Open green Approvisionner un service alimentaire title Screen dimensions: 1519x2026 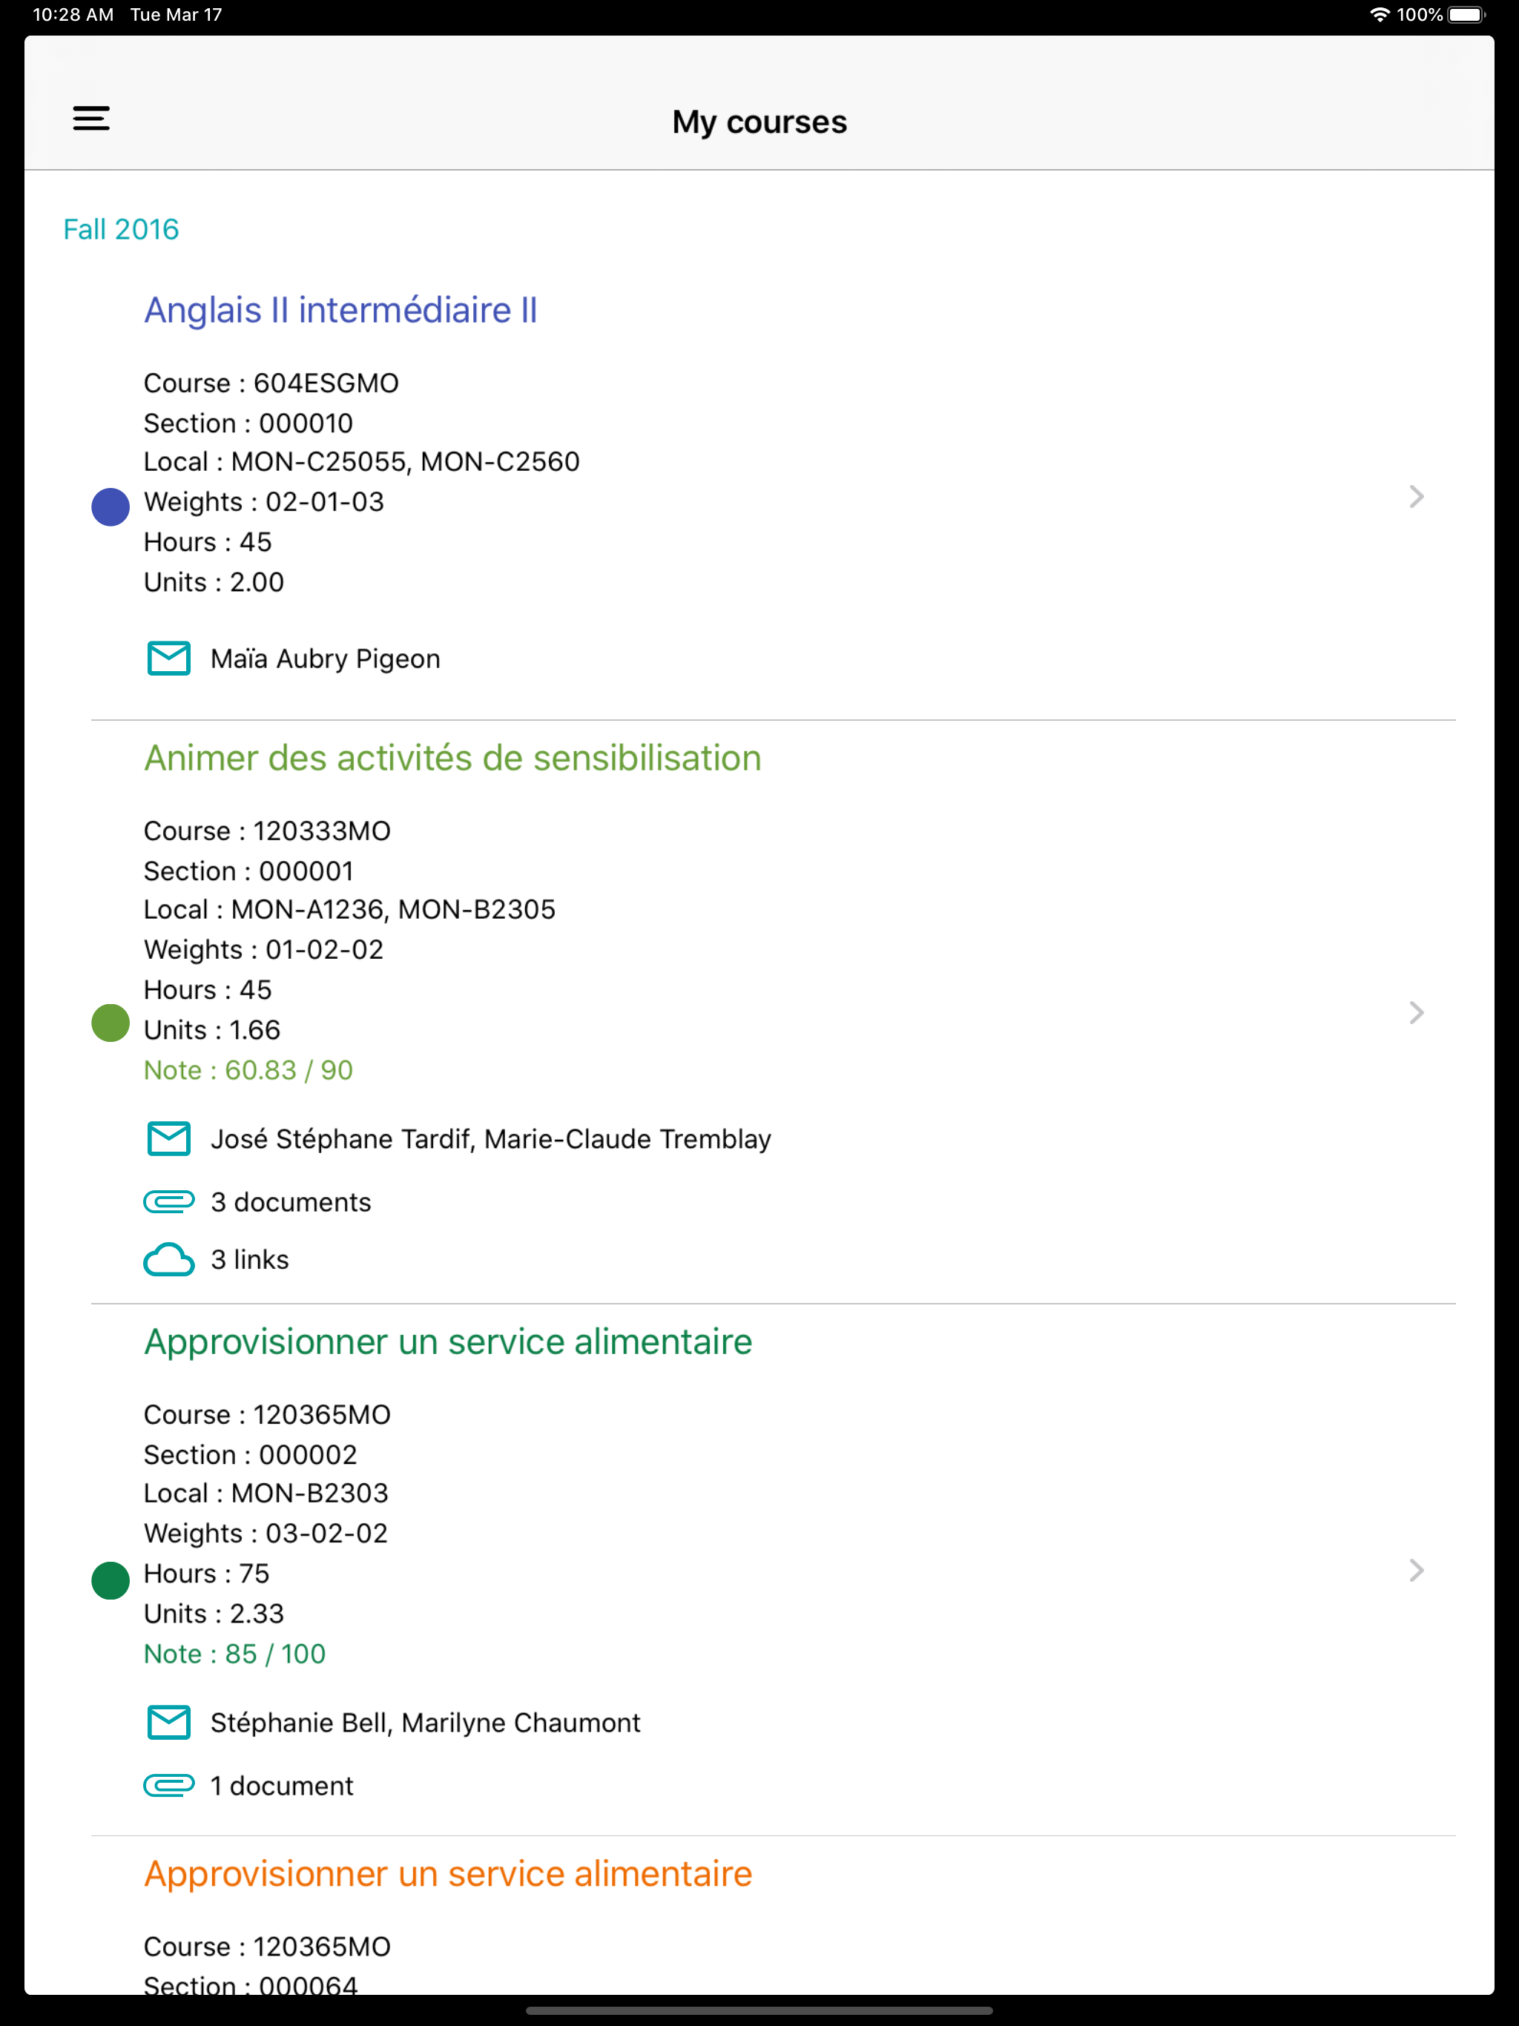click(448, 1342)
